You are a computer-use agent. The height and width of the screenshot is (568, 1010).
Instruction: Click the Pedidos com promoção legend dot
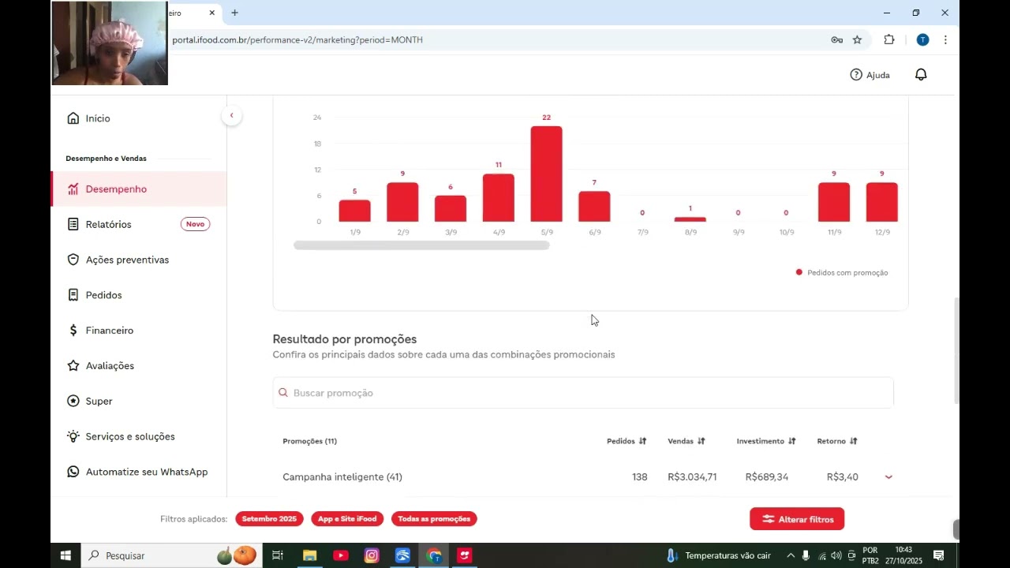coord(799,272)
